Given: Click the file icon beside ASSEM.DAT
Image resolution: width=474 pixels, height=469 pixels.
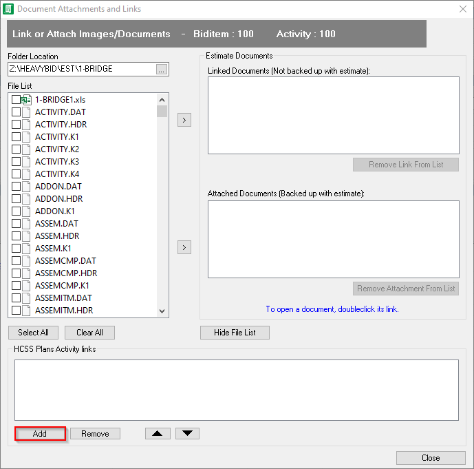Looking at the screenshot, I should [x=26, y=224].
